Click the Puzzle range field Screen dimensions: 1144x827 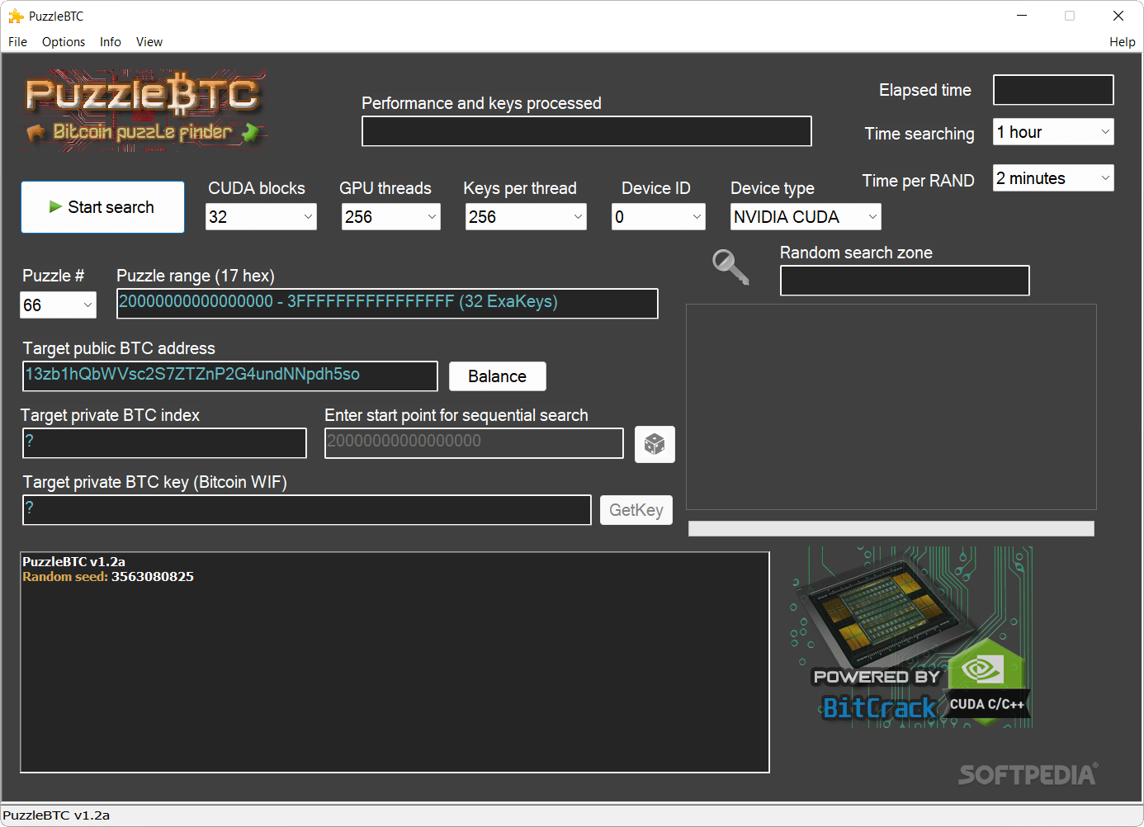point(387,304)
